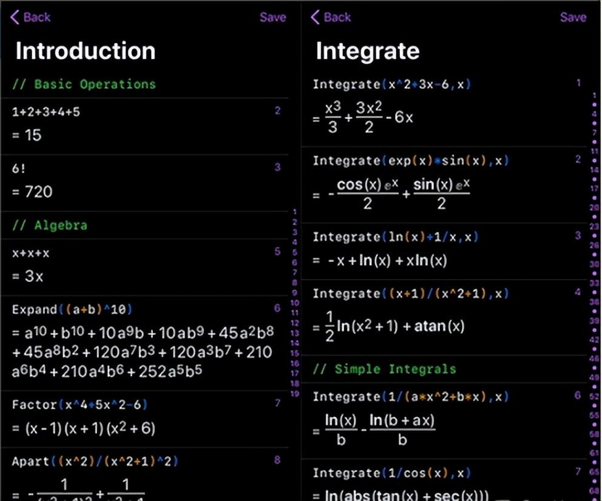Select the 1+2+3+4+5 input line
This screenshot has height=501, width=602.
[46, 112]
